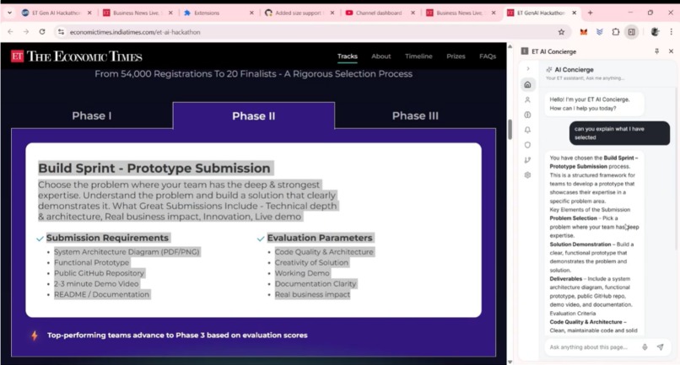Switch to the second 'Business News Live' tab

(461, 13)
